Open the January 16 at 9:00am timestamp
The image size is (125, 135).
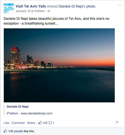tap(30, 11)
